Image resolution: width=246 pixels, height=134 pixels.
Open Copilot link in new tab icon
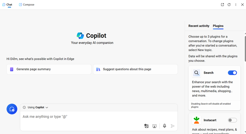[222, 5]
